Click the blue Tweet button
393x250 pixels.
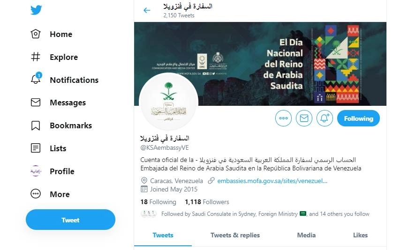coord(70,220)
